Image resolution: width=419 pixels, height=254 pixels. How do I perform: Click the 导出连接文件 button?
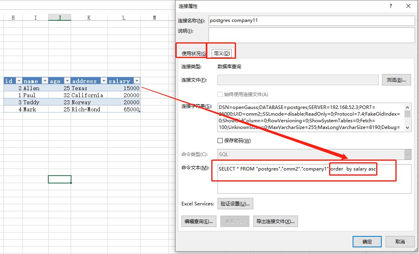(x=276, y=221)
